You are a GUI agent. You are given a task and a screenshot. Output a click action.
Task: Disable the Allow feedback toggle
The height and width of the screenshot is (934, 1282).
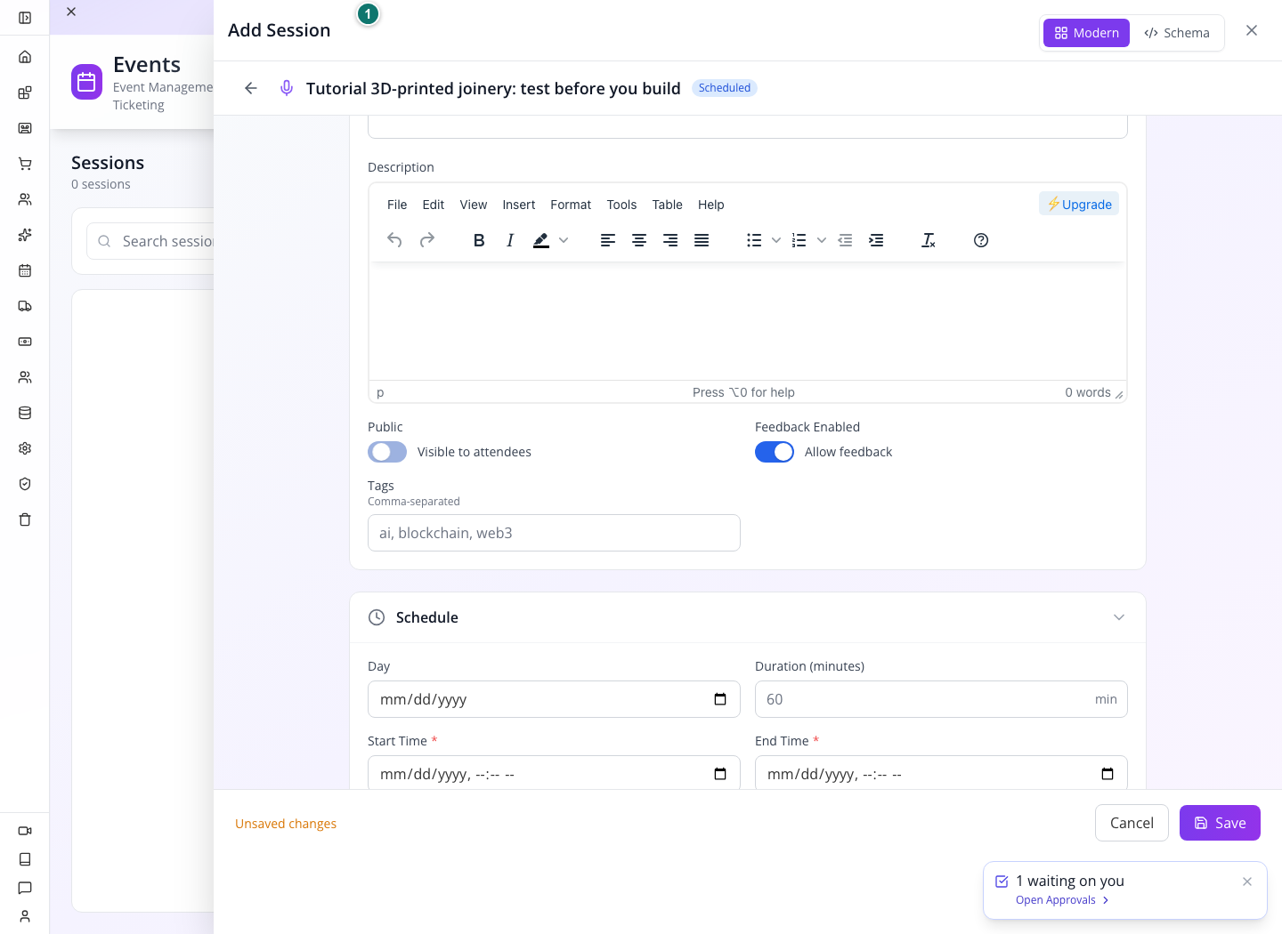tap(775, 452)
